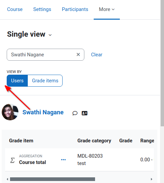Viewport: 164px width, 183px height.
Task: Open user report card icon
Action: 84,113
